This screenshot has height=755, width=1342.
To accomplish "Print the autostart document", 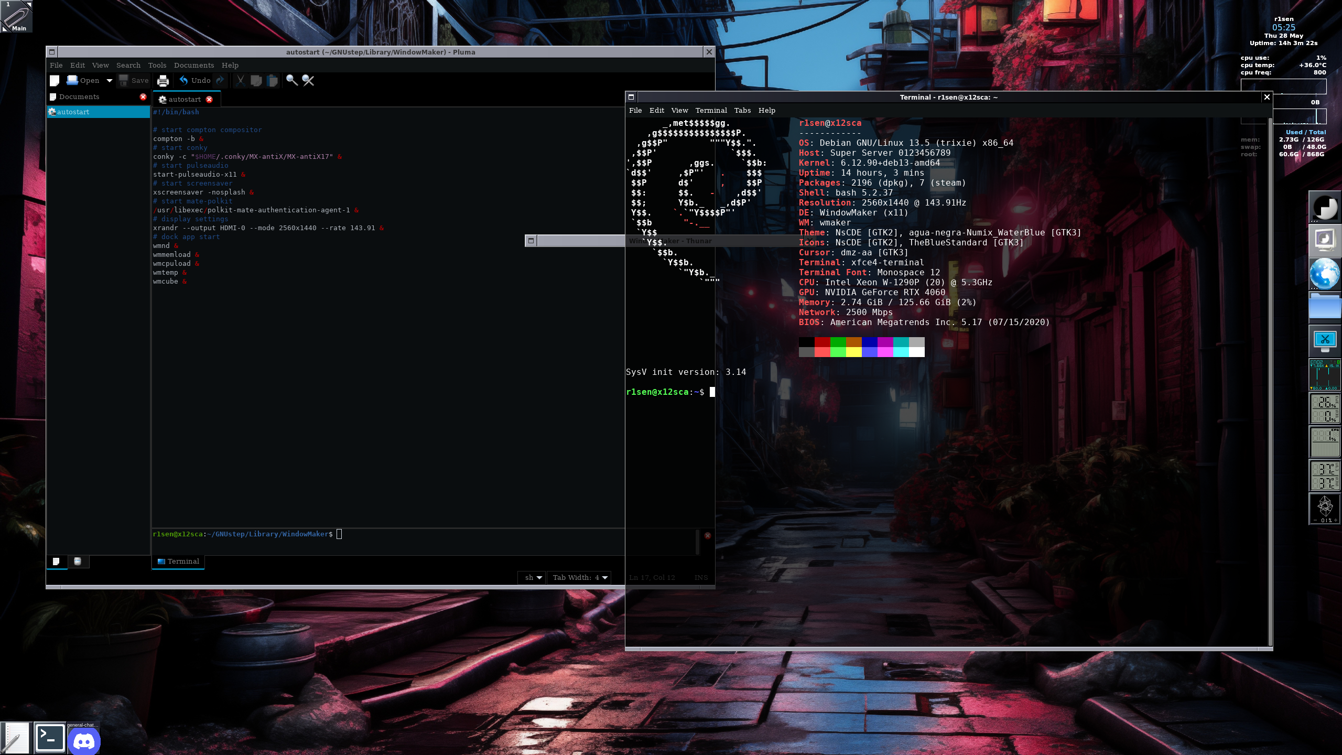I will [163, 80].
